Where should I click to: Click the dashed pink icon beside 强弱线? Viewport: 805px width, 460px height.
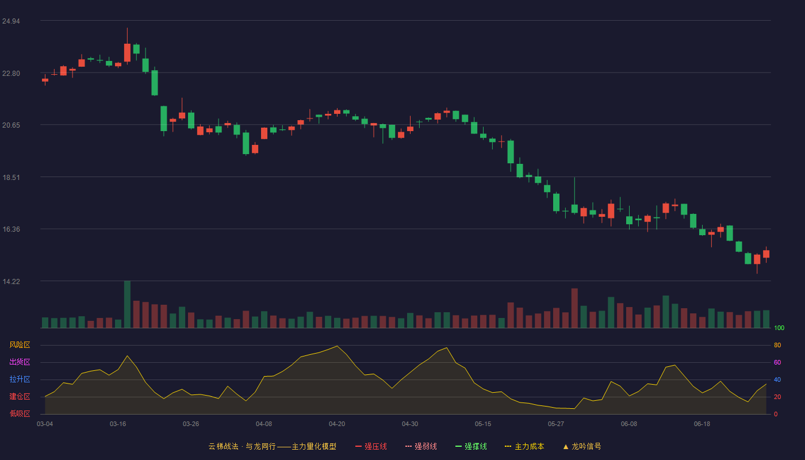pyautogui.click(x=409, y=446)
